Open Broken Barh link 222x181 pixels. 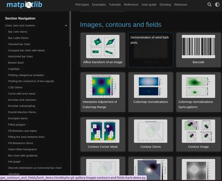[x=16, y=63]
